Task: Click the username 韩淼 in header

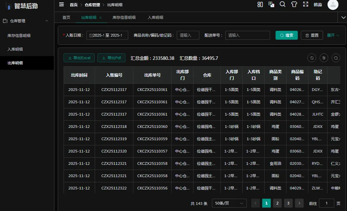Action: pyautogui.click(x=318, y=5)
